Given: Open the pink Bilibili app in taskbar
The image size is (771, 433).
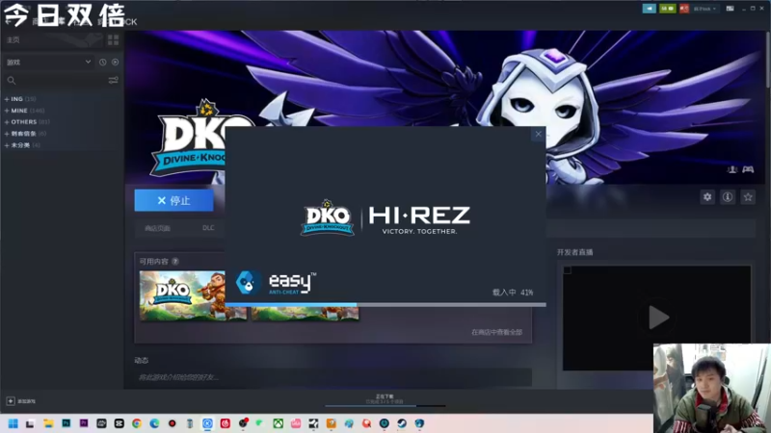Looking at the screenshot, I should pyautogui.click(x=296, y=423).
